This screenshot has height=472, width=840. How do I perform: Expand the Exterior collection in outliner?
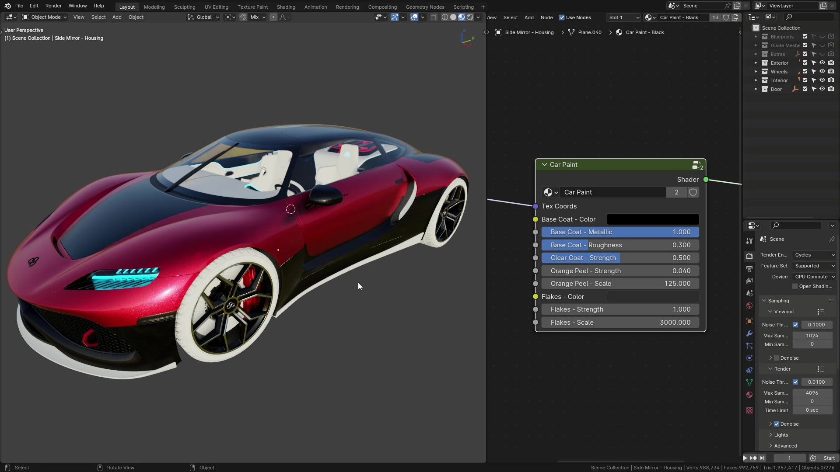coord(756,62)
